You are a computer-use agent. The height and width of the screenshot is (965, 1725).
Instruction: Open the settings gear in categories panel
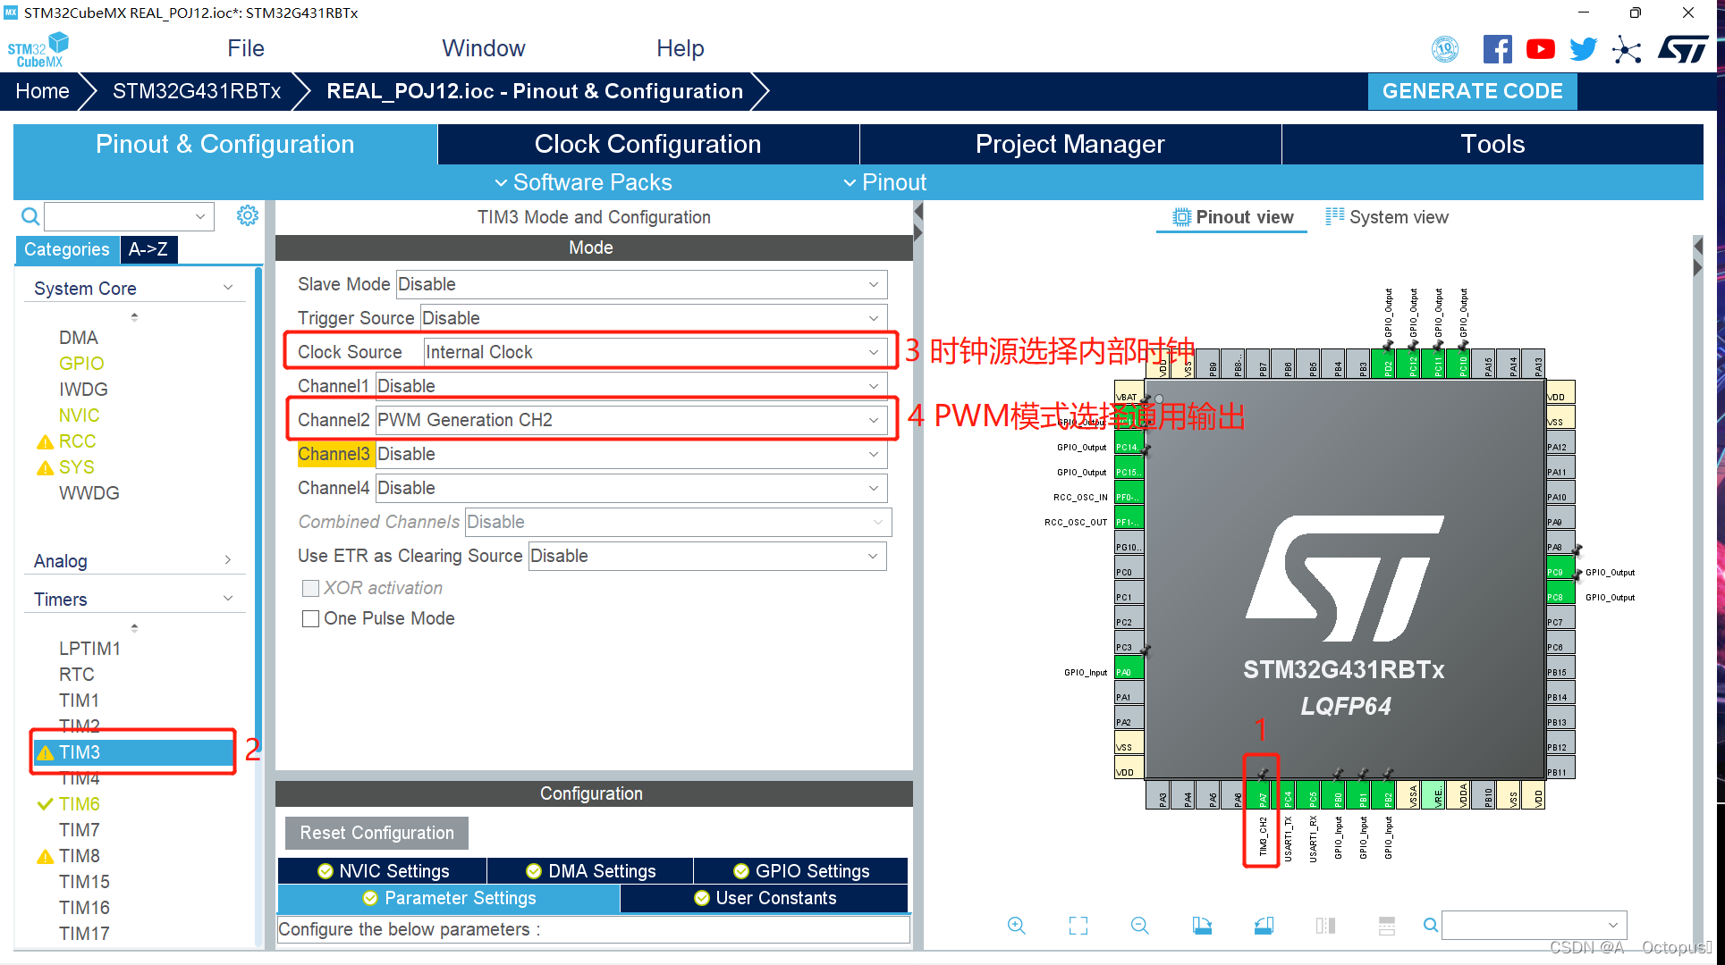[x=248, y=215]
